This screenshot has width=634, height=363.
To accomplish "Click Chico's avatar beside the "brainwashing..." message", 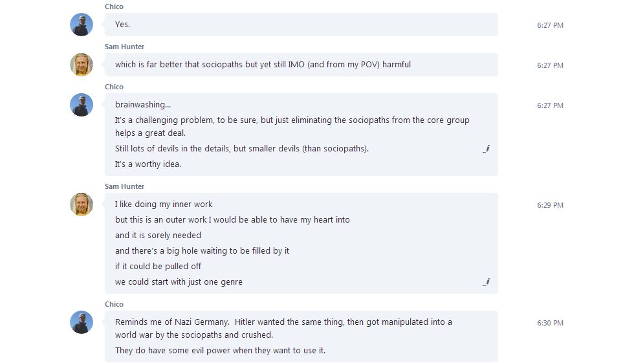I will (x=82, y=105).
